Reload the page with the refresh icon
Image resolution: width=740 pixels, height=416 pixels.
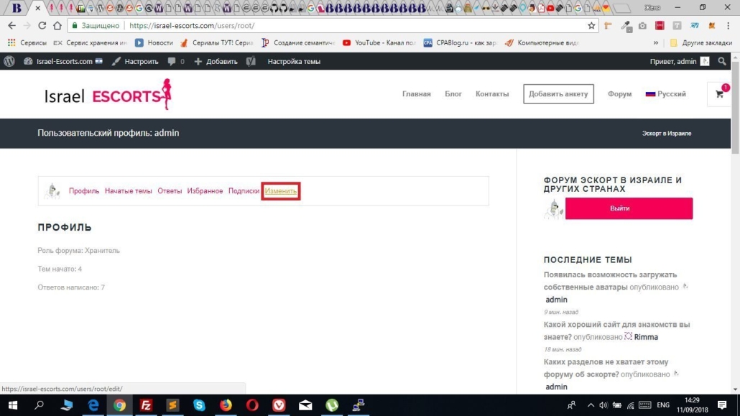point(42,25)
